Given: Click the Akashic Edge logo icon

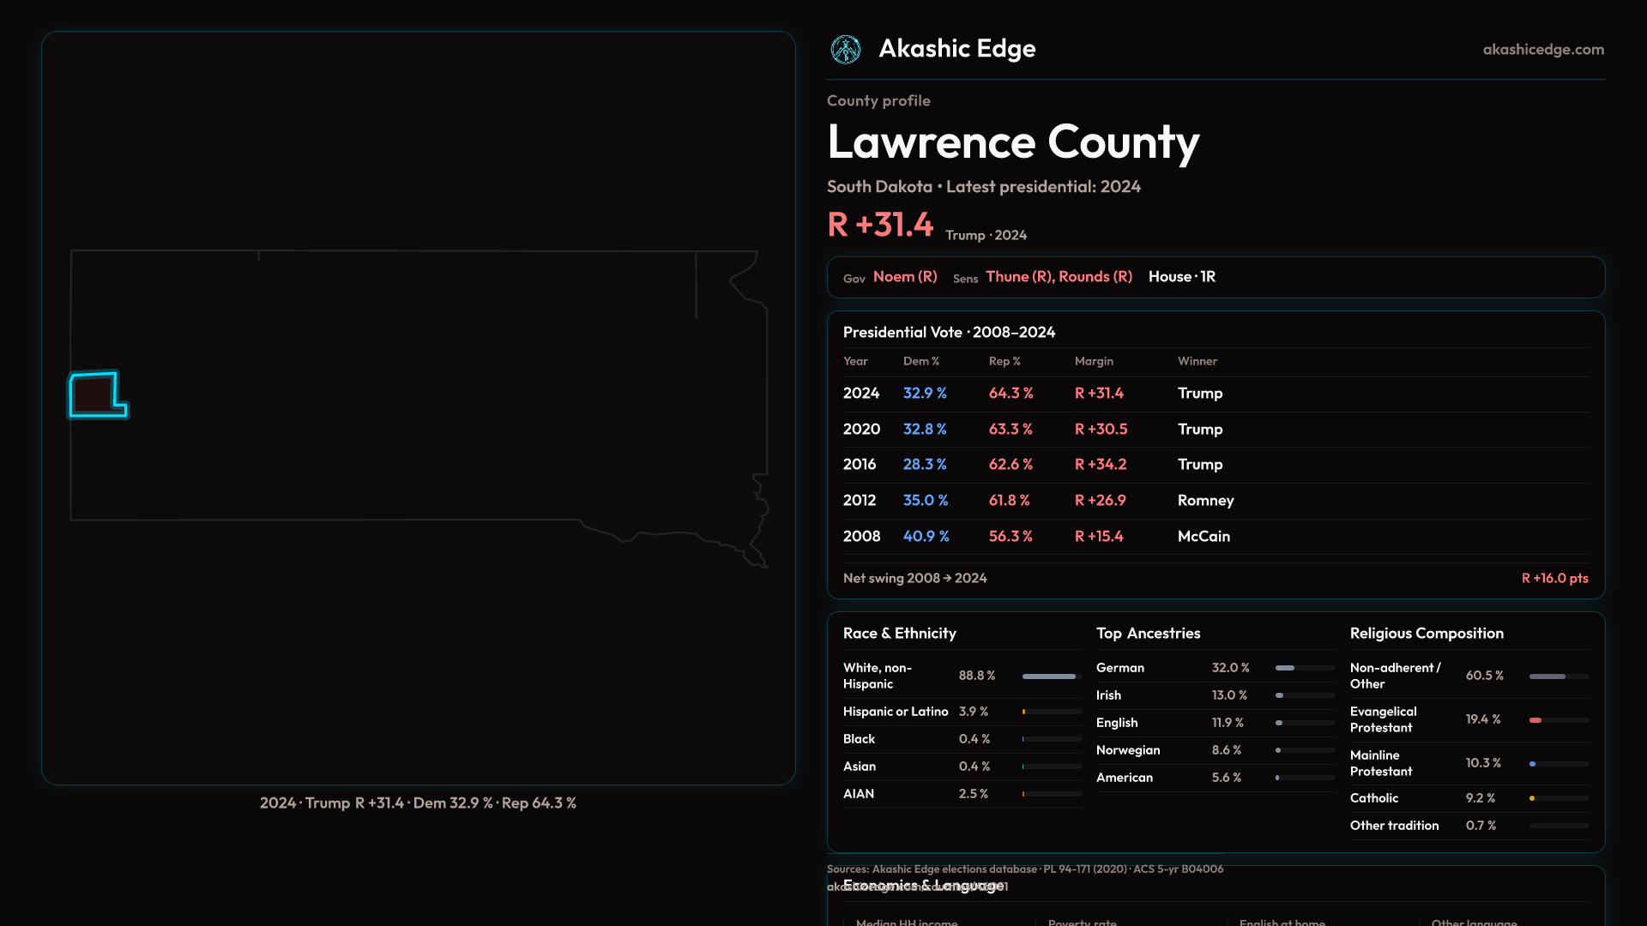Looking at the screenshot, I should pos(846,50).
